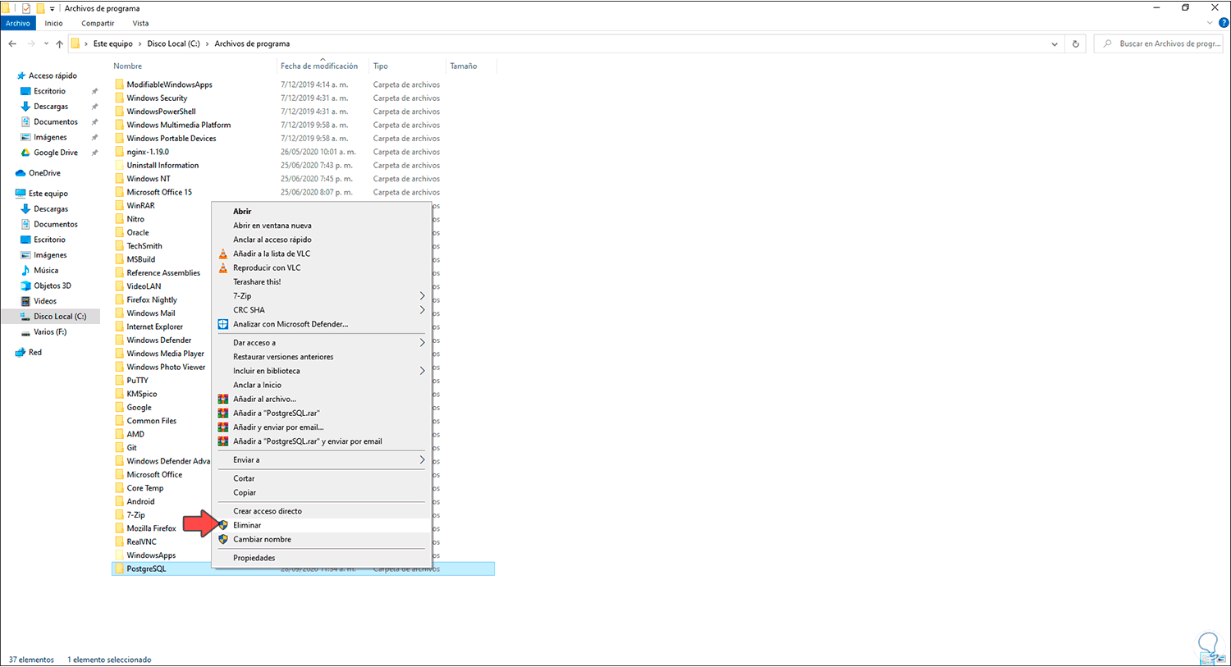Select the Windows Security folder name

coord(157,98)
